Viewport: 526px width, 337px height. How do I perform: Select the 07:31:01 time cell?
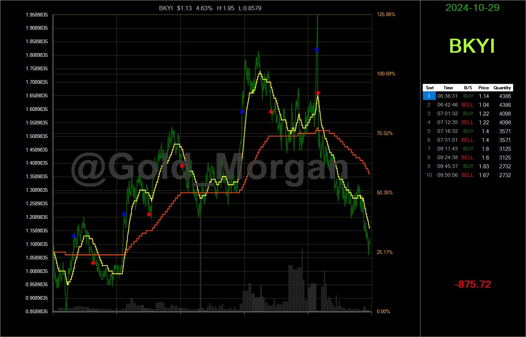pyautogui.click(x=447, y=140)
